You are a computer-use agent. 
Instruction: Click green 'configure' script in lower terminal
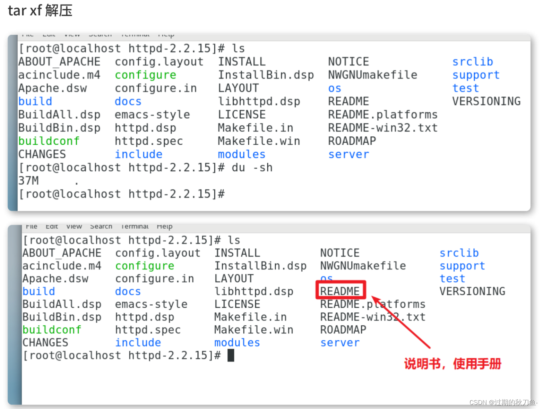coord(145,266)
